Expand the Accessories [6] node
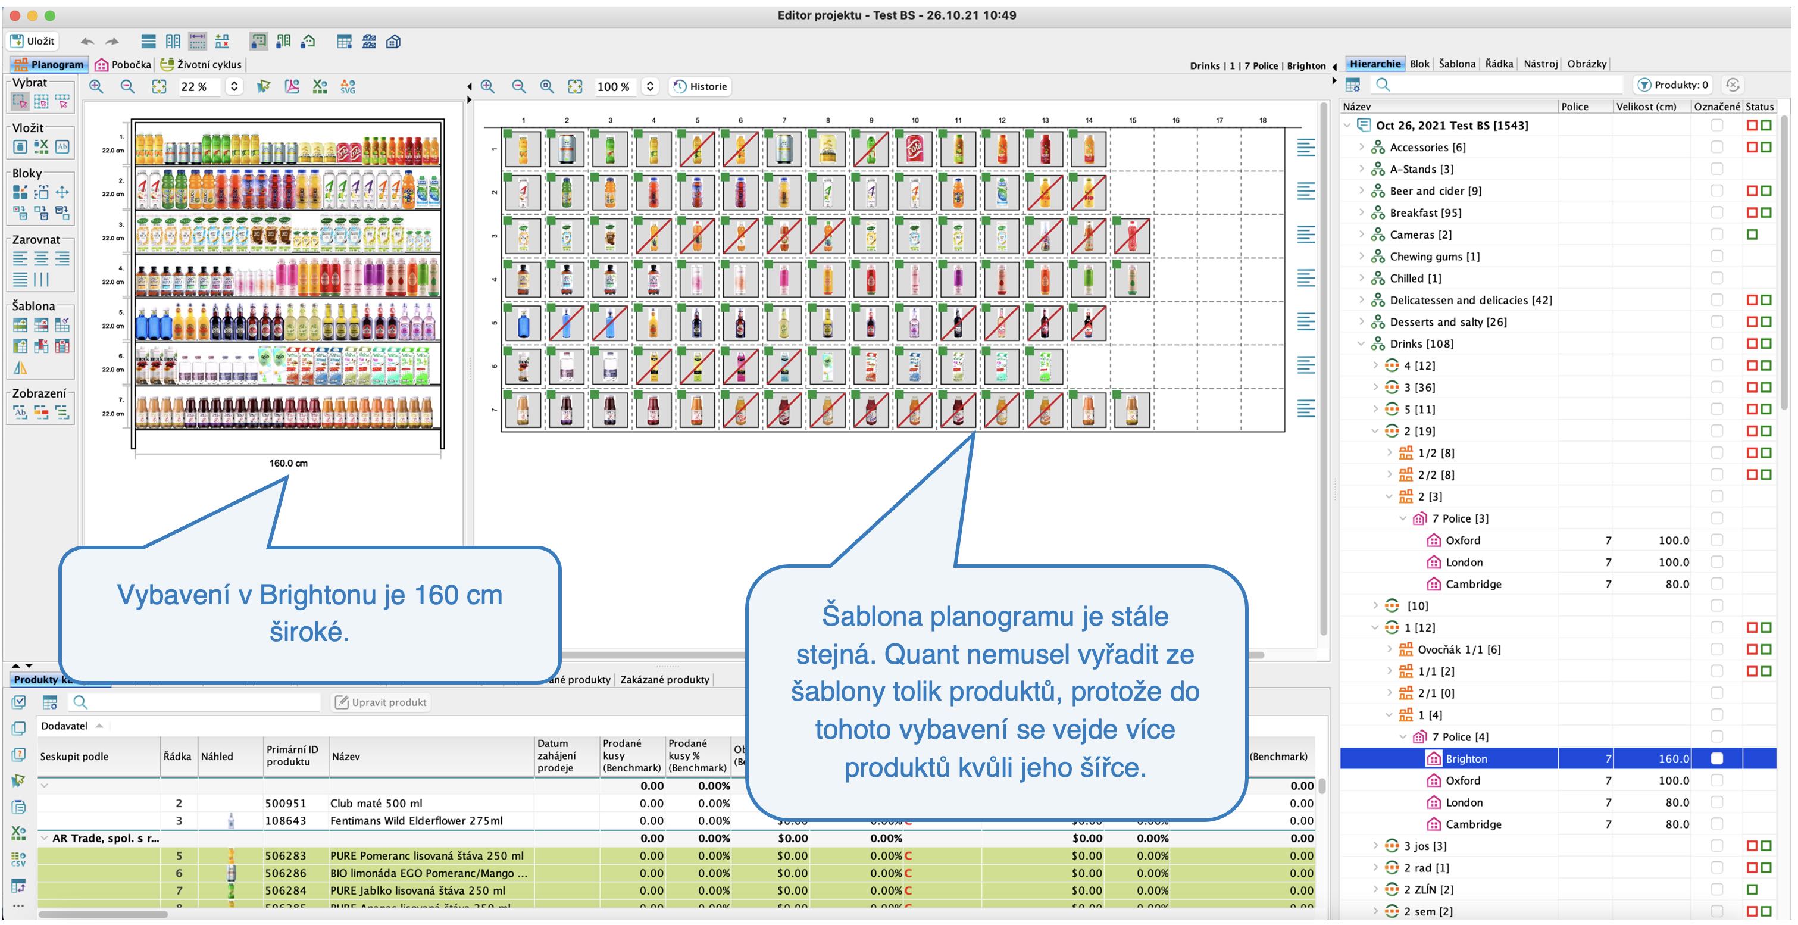The width and height of the screenshot is (1798, 925). (x=1361, y=147)
